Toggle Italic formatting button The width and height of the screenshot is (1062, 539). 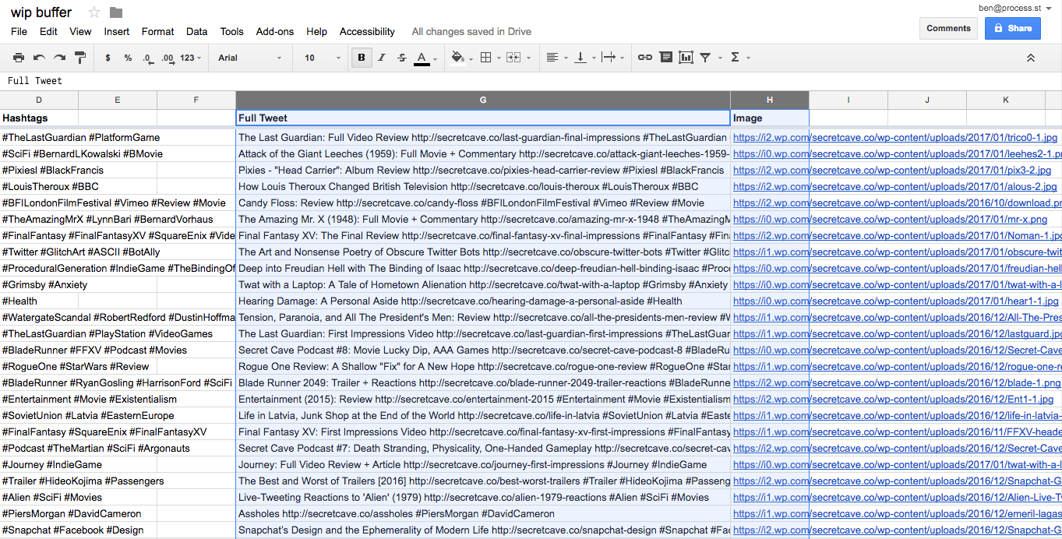pos(381,58)
